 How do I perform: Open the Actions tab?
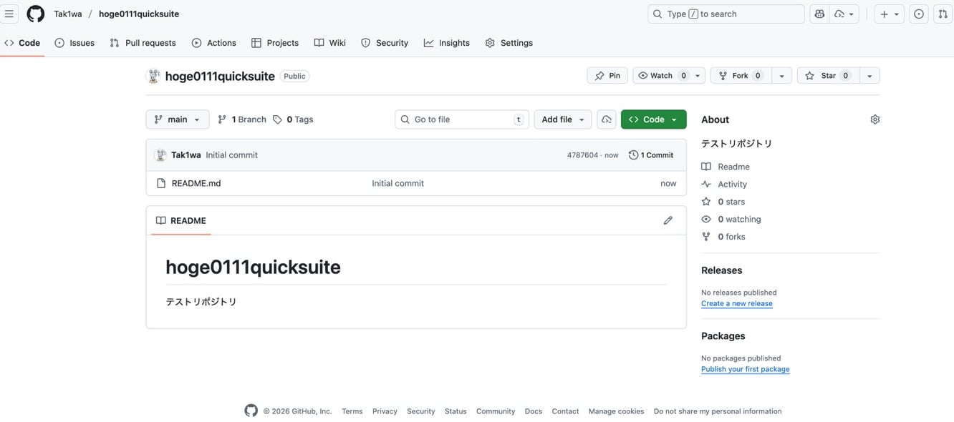point(214,43)
